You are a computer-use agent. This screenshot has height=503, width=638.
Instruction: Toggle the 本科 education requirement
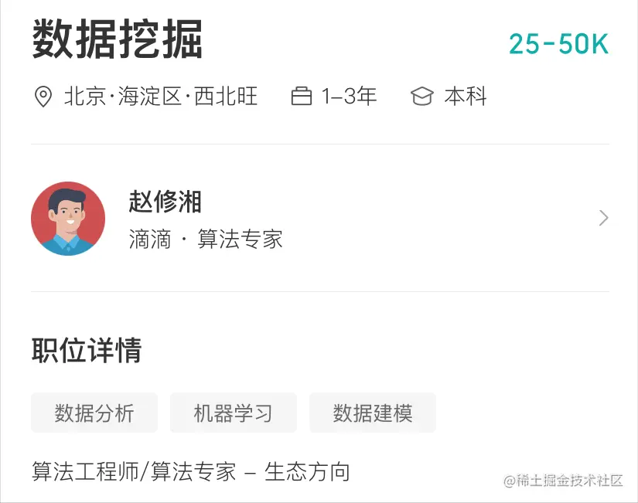point(466,96)
